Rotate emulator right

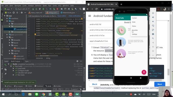tap(153, 30)
